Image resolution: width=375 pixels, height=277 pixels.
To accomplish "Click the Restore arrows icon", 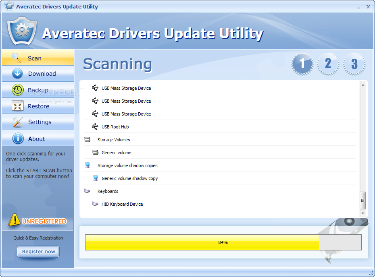I will (17, 106).
